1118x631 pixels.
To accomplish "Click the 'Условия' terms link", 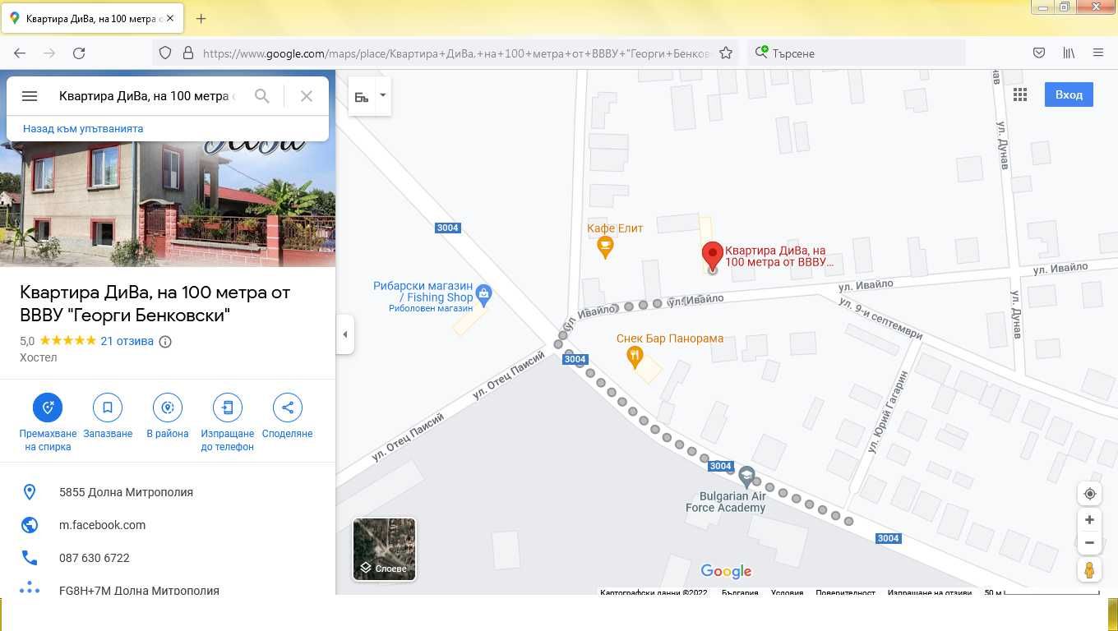I will pos(787,592).
